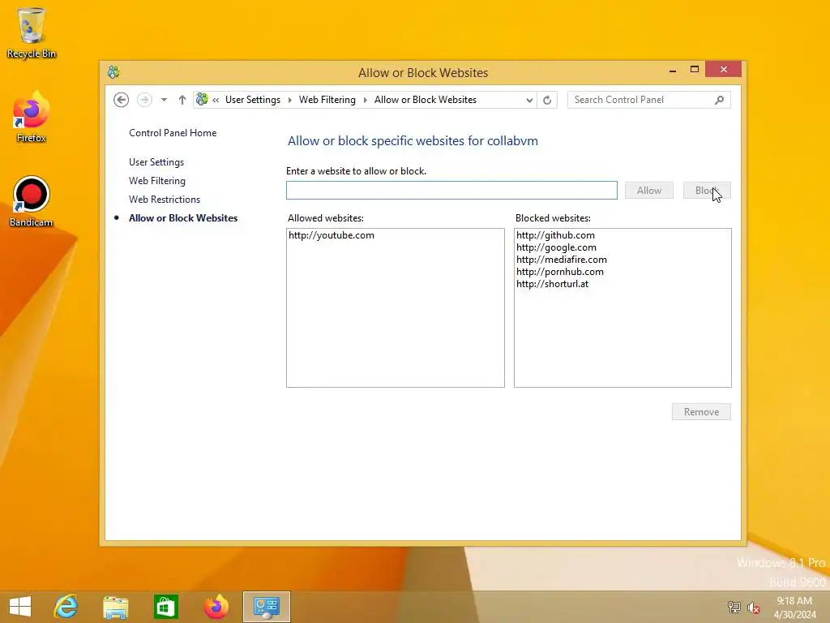Open the muted volume tray icon

pyautogui.click(x=753, y=607)
